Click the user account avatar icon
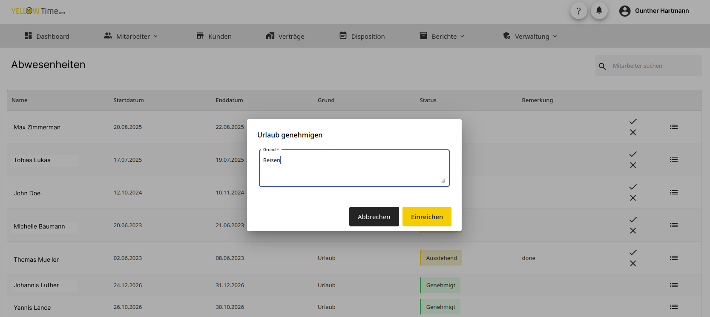The image size is (710, 317). pos(624,11)
